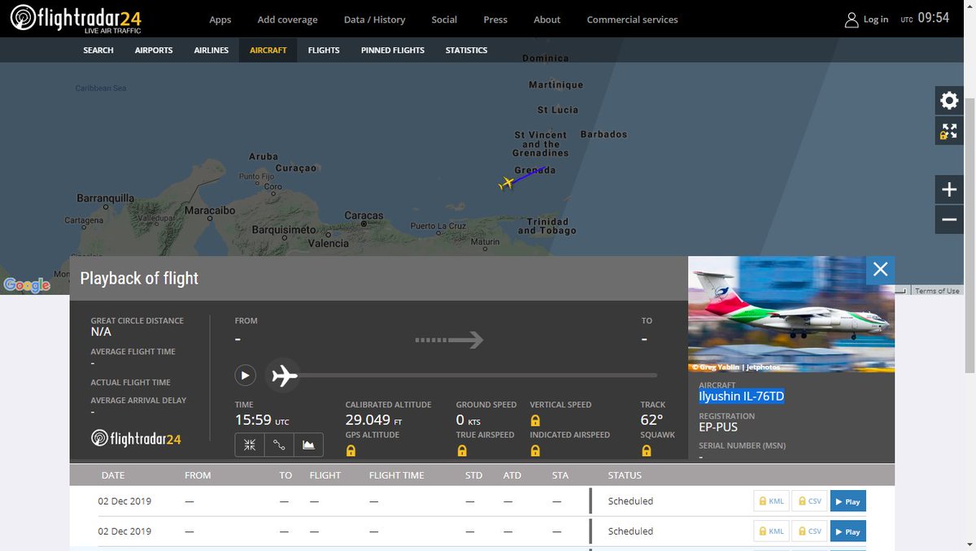This screenshot has height=551, width=976.
Task: Toggle fullscreen map view icon
Action: (949, 131)
